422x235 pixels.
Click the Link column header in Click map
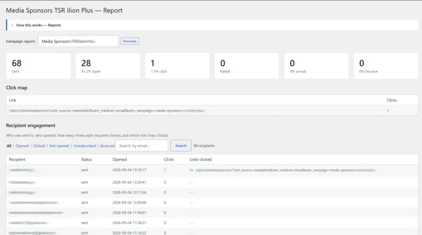point(13,100)
